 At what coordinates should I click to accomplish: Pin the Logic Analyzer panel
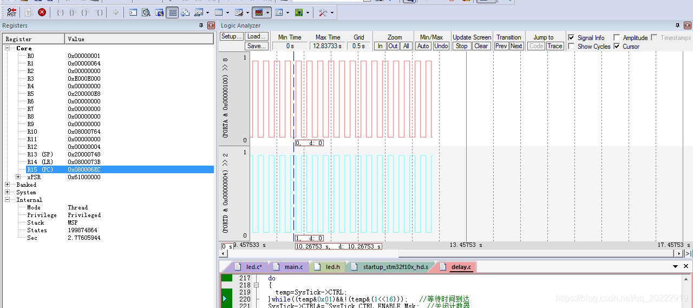point(677,25)
